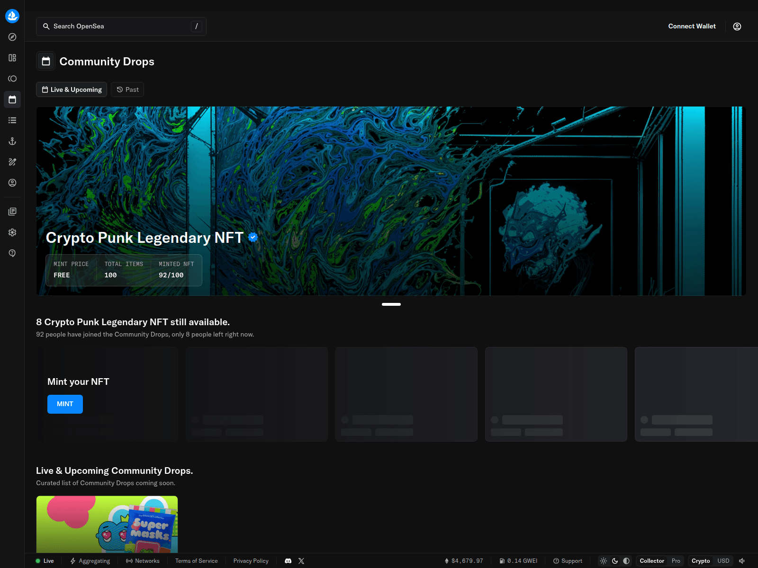The height and width of the screenshot is (568, 758).
Task: Select USD currency display
Action: click(723, 561)
